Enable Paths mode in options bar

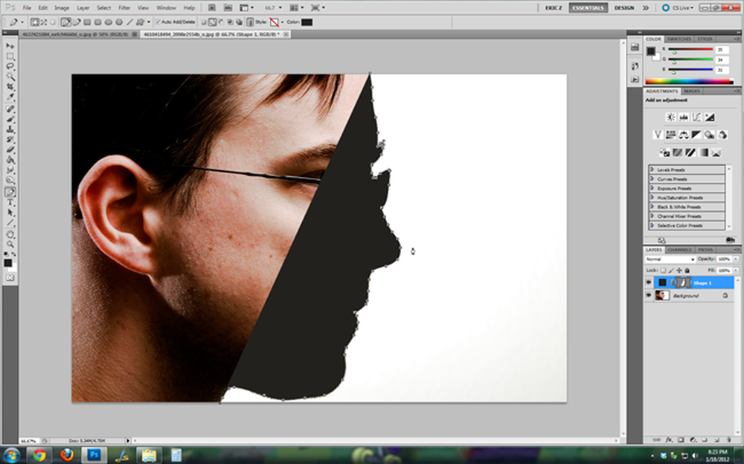(x=43, y=22)
